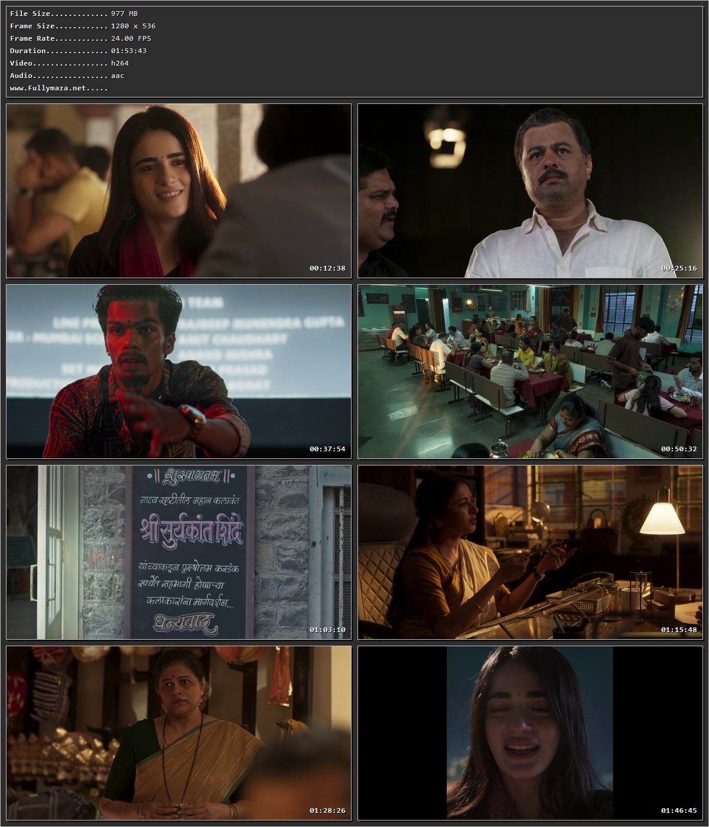Open the thumbnail timestamped 01:46:45
This screenshot has height=827, width=709.
tap(530, 733)
